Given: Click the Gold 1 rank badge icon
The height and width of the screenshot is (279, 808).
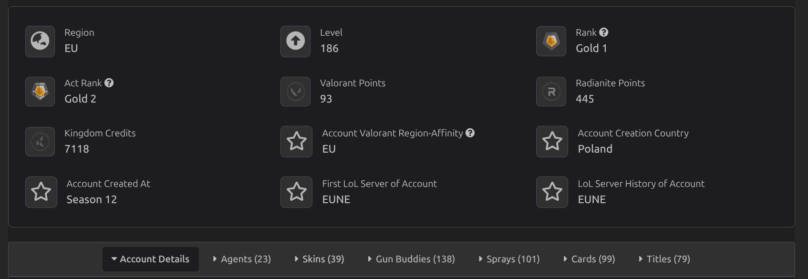Looking at the screenshot, I should click(551, 41).
